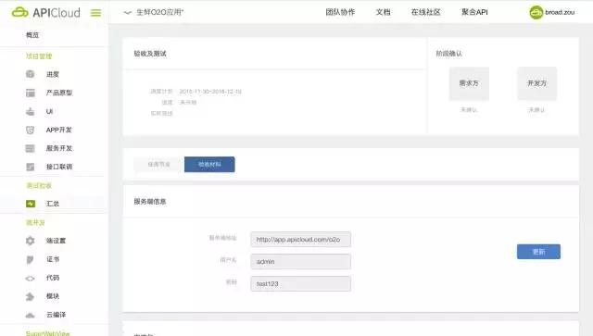Select 服务开发 label in sidebar
This screenshot has height=336, width=593.
point(59,148)
